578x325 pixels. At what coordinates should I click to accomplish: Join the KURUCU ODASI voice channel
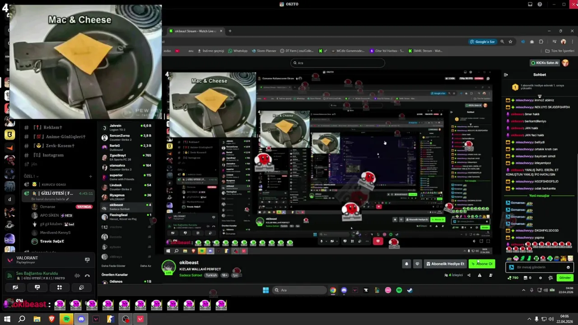pos(53,185)
